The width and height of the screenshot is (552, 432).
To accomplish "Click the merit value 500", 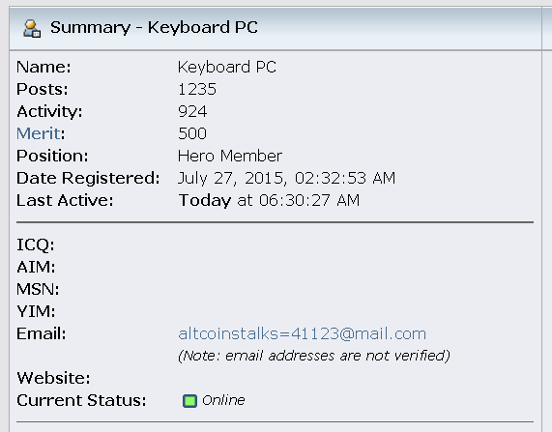I will pos(192,133).
